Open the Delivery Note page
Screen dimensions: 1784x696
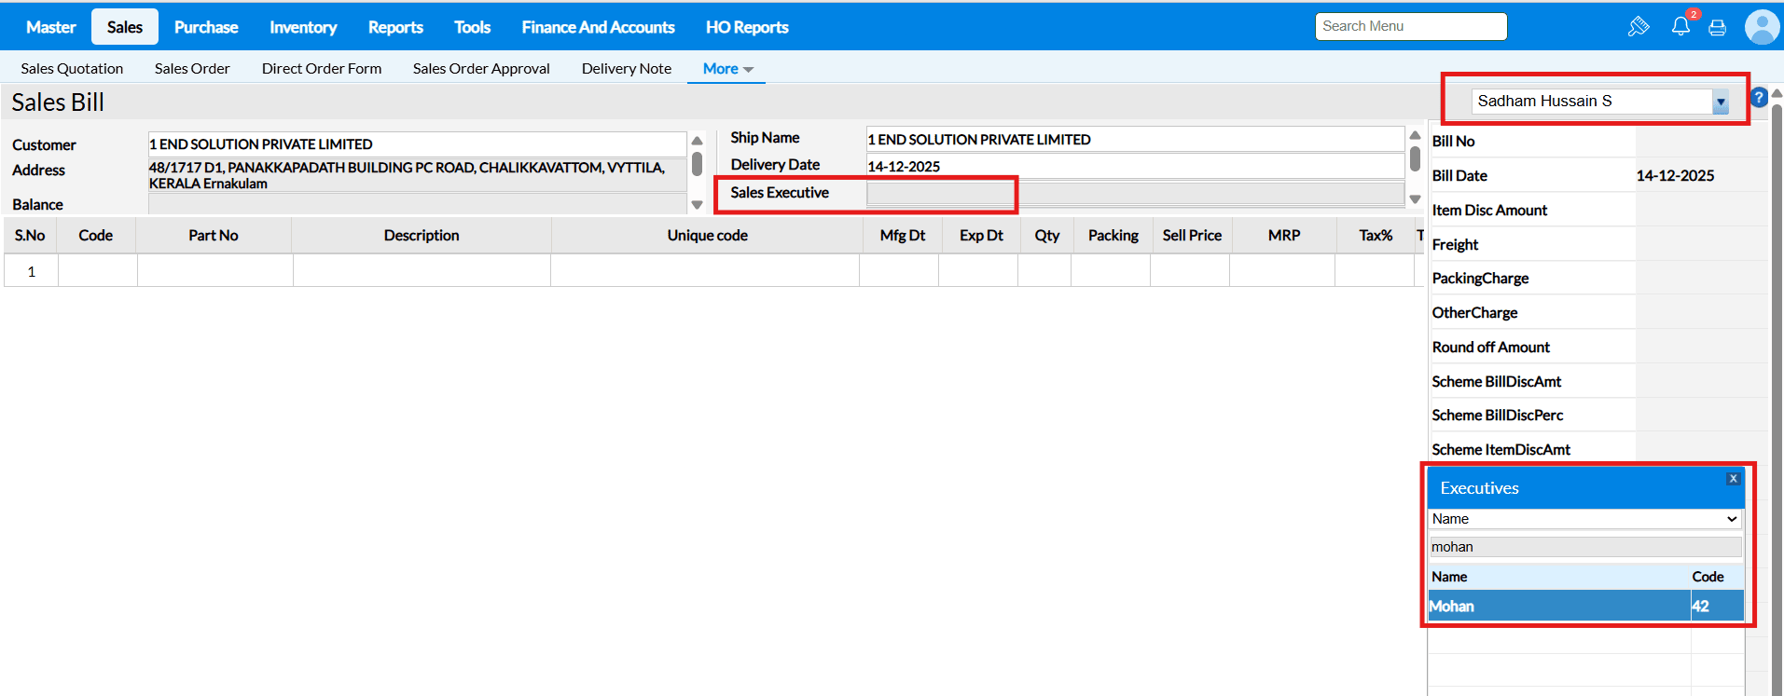pyautogui.click(x=626, y=69)
